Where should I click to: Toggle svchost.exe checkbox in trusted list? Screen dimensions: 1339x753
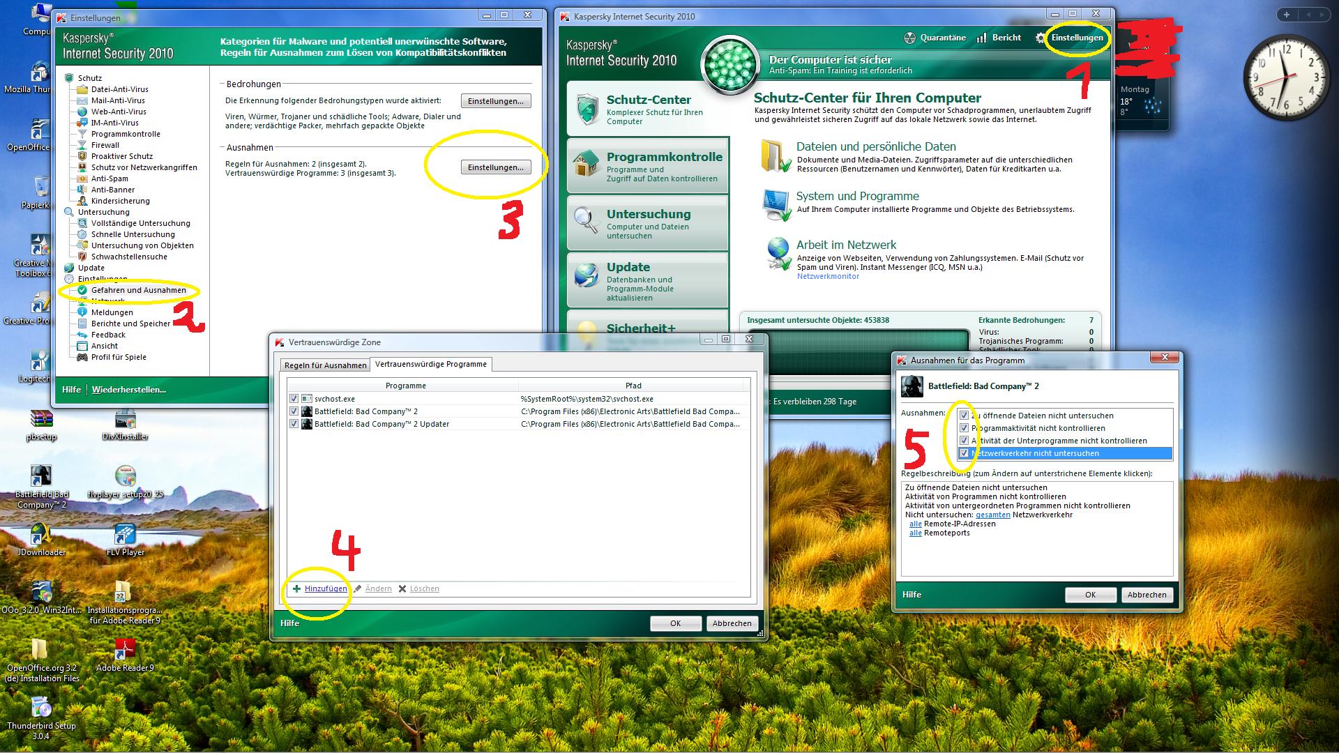pyautogui.click(x=294, y=399)
